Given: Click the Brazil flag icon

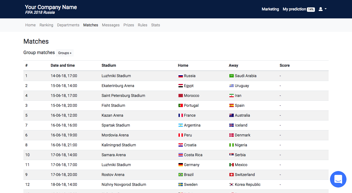Looking at the screenshot, I should point(181,175).
